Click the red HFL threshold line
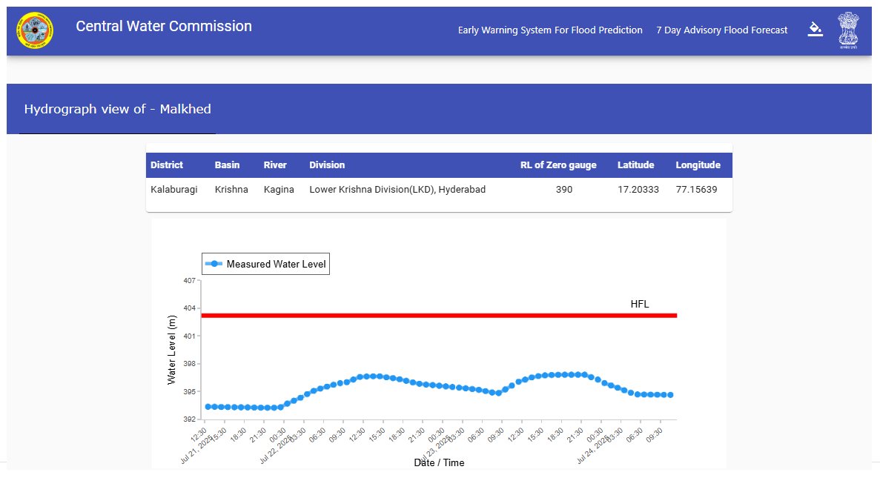Image resolution: width=880 pixels, height=478 pixels. click(x=439, y=315)
